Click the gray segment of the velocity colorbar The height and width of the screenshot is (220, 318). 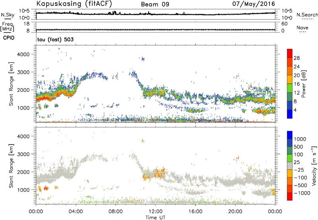pyautogui.click(x=290, y=166)
